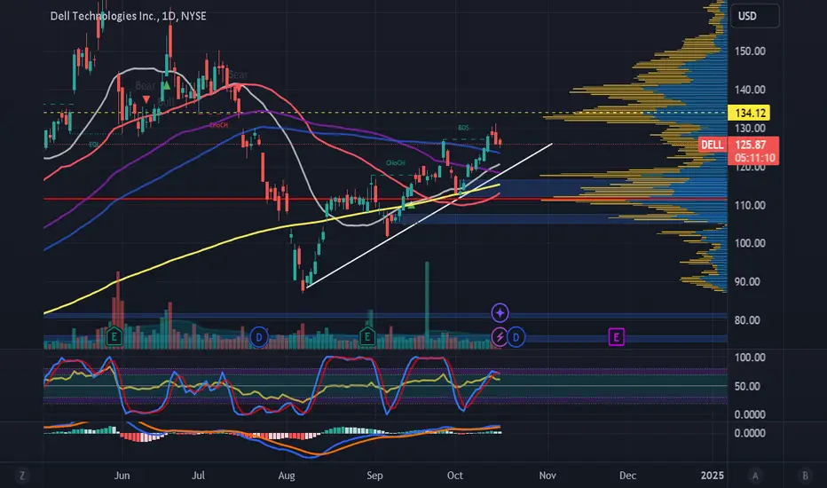Open the dividend D marker before August
The image size is (827, 488).
(259, 336)
